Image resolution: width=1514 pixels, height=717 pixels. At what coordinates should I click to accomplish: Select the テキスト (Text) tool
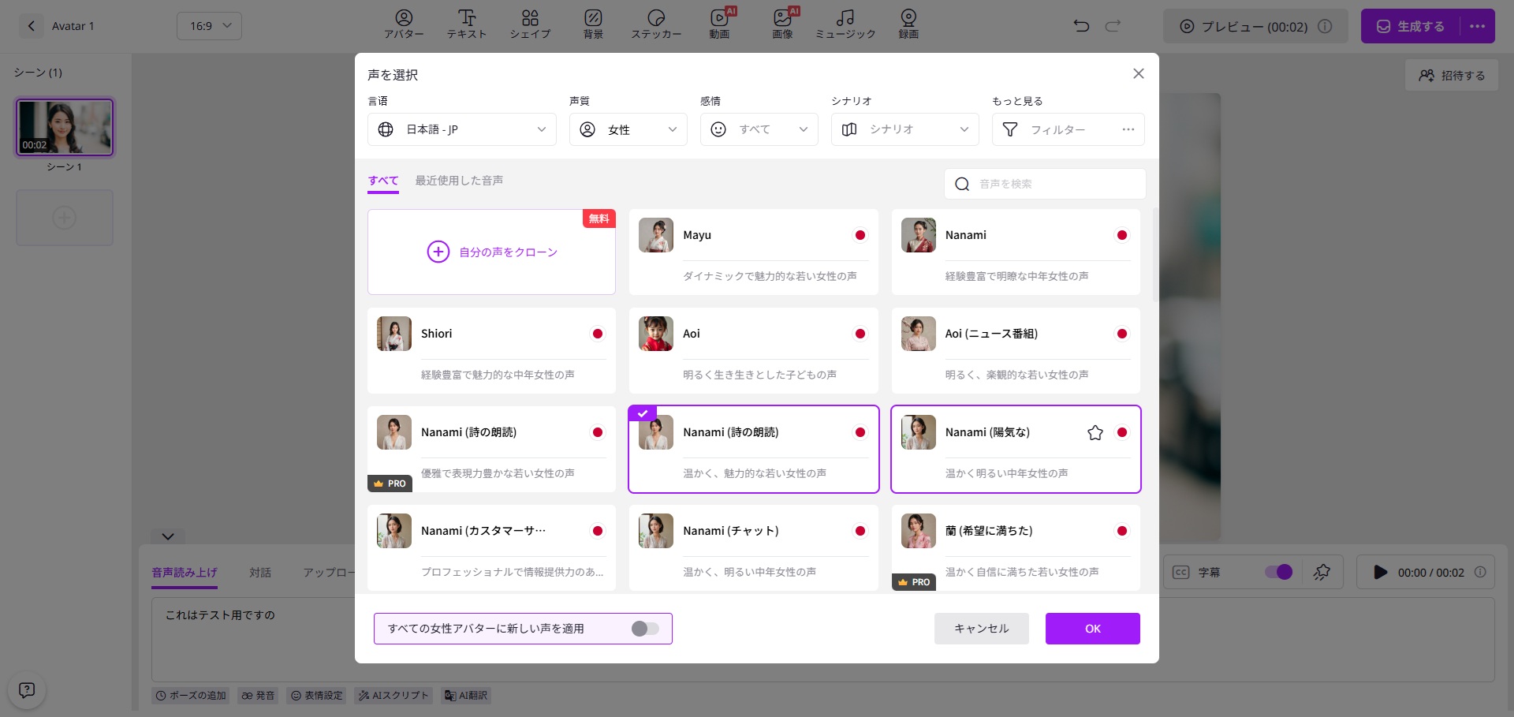click(x=467, y=24)
